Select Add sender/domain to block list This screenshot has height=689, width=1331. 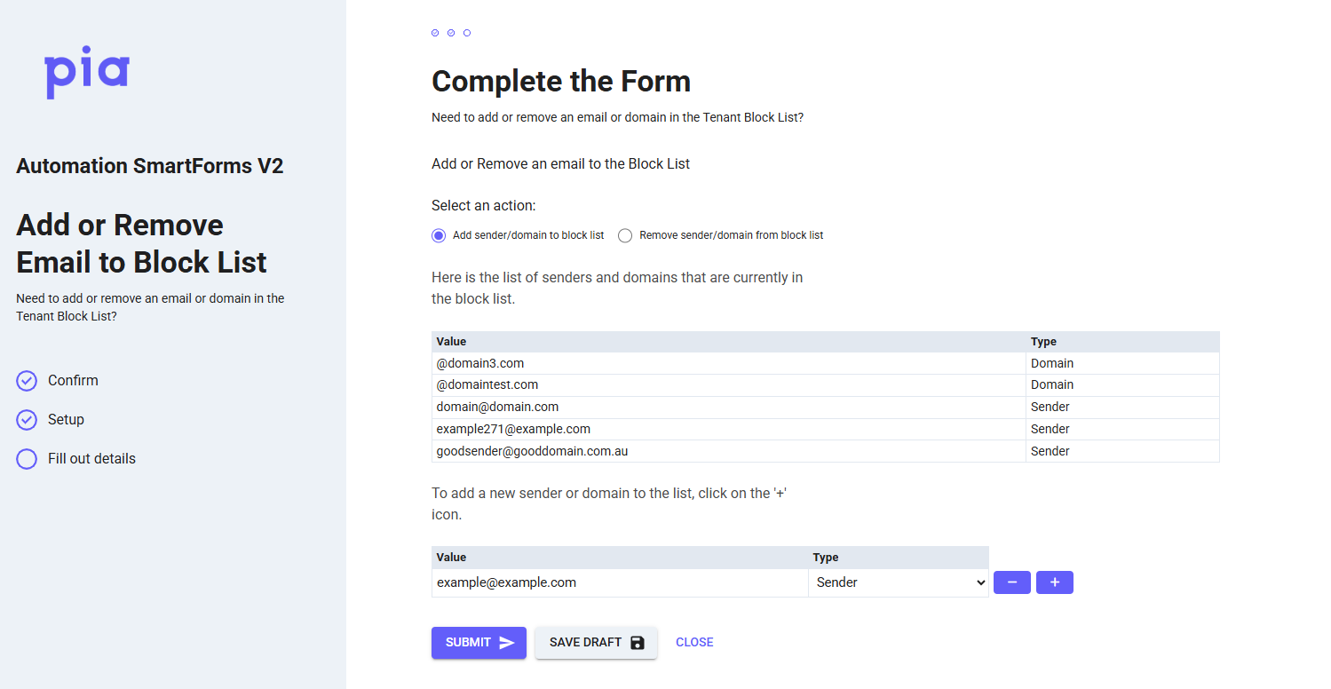pyautogui.click(x=438, y=235)
